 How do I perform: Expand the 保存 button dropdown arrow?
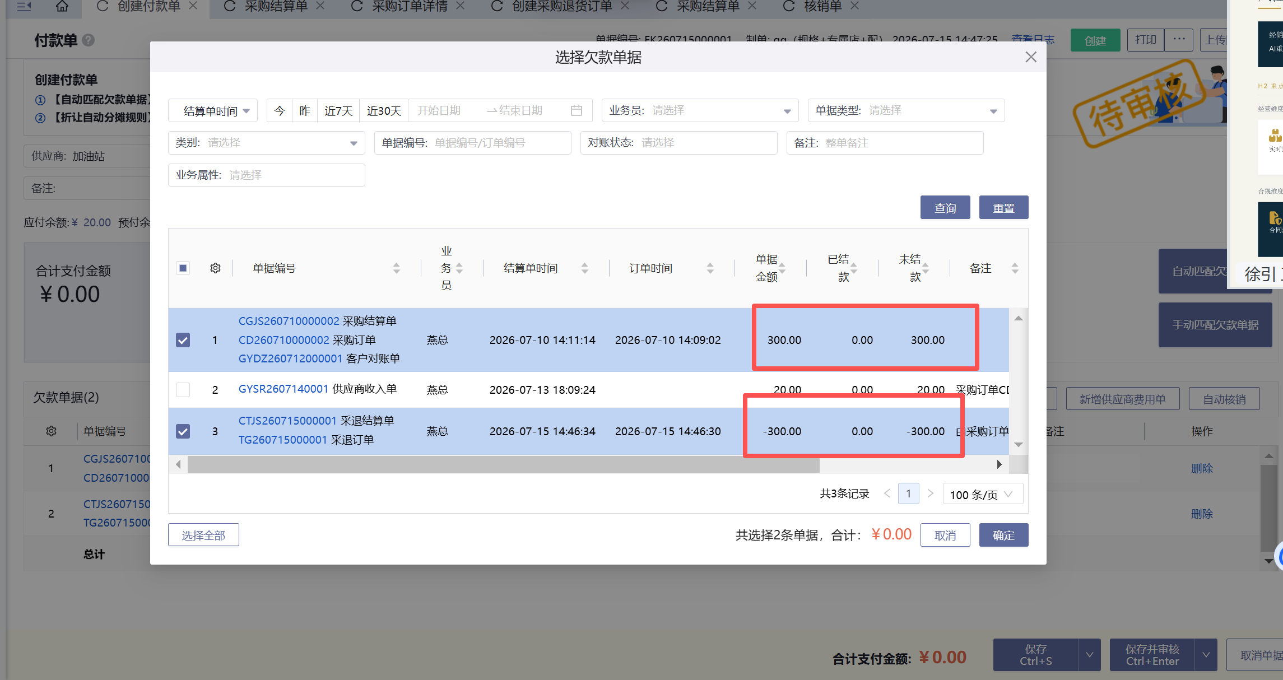(1089, 654)
